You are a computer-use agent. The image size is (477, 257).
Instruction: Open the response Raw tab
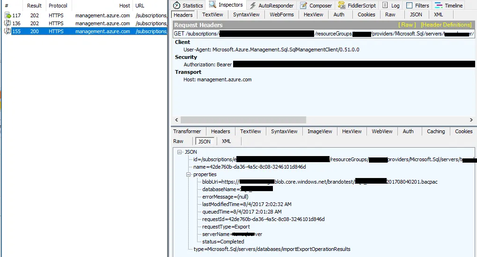point(178,141)
